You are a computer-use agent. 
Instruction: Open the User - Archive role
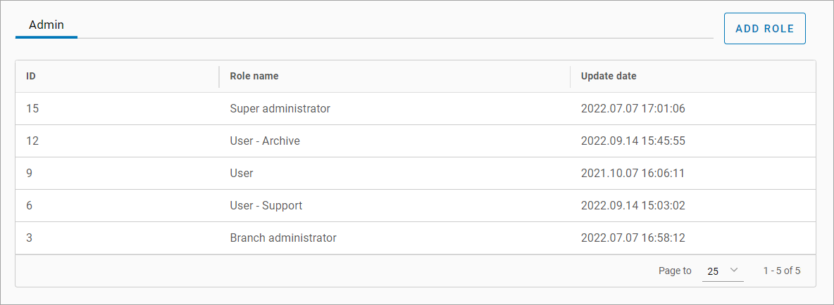click(265, 141)
